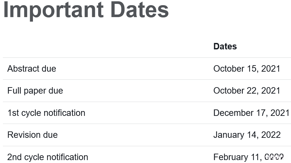Viewport: 291px width, 163px height.
Task: Click the February 11 date cell
Action: point(237,157)
